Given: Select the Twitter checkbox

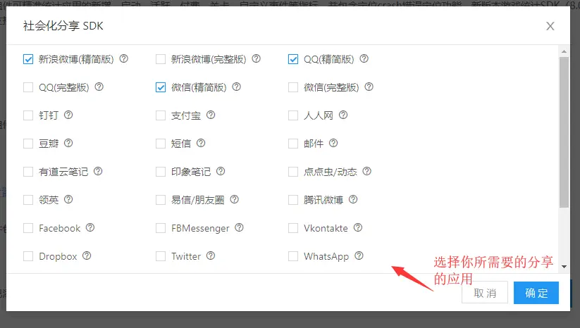Looking at the screenshot, I should click(x=161, y=256).
